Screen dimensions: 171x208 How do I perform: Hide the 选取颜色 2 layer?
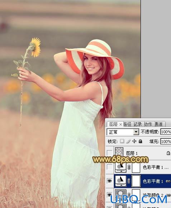coord(110,195)
